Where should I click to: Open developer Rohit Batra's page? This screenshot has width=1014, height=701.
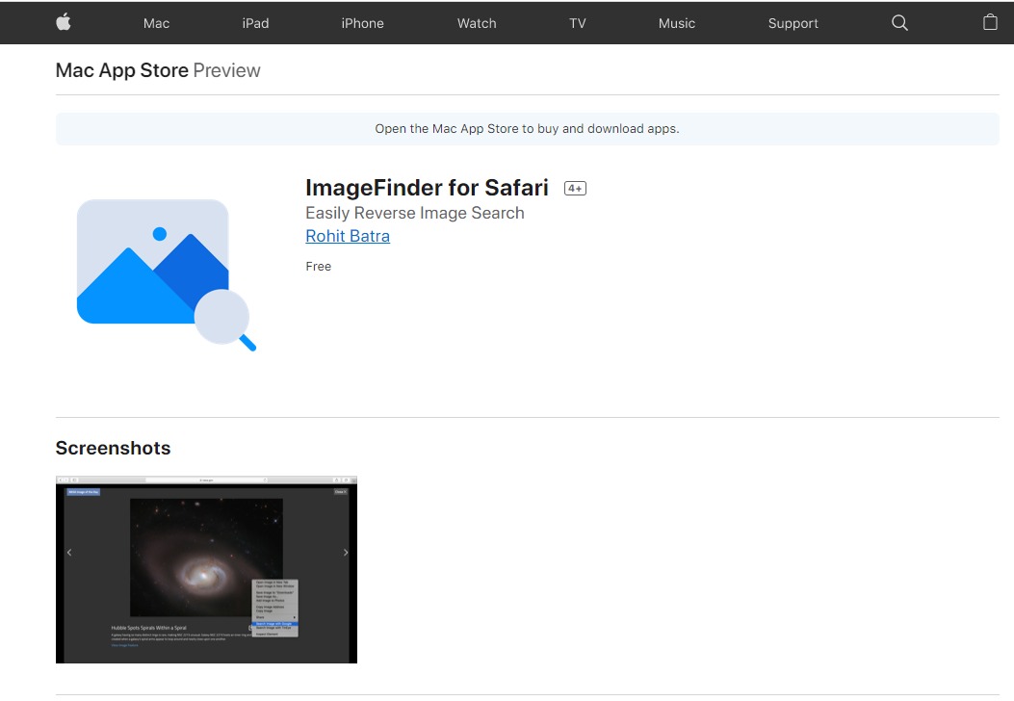coord(348,236)
